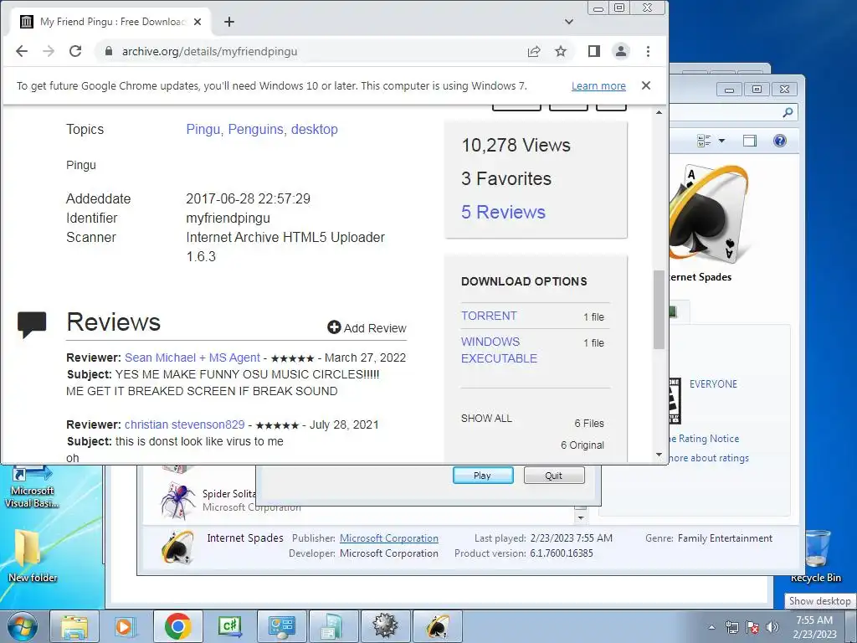Open the desktop topic link

pyautogui.click(x=315, y=129)
